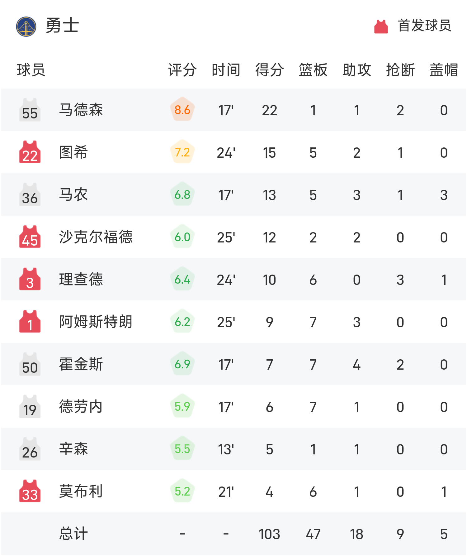Select player name 阿姆斯特朗
467x556 pixels.
click(96, 322)
